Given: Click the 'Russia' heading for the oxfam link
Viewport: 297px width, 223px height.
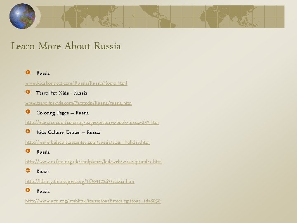Looking at the screenshot, I should pyautogui.click(x=43, y=152).
